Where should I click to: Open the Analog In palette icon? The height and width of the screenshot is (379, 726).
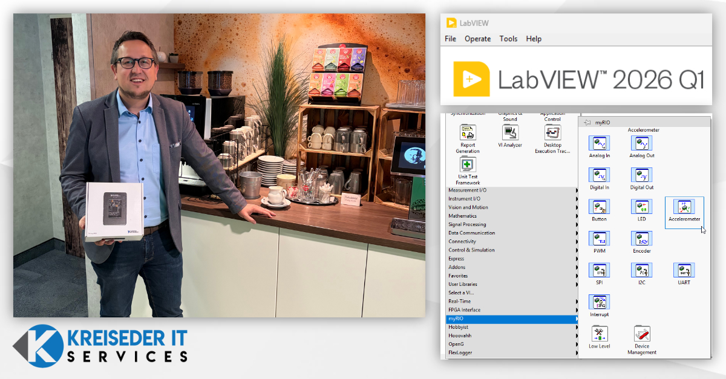click(x=599, y=143)
